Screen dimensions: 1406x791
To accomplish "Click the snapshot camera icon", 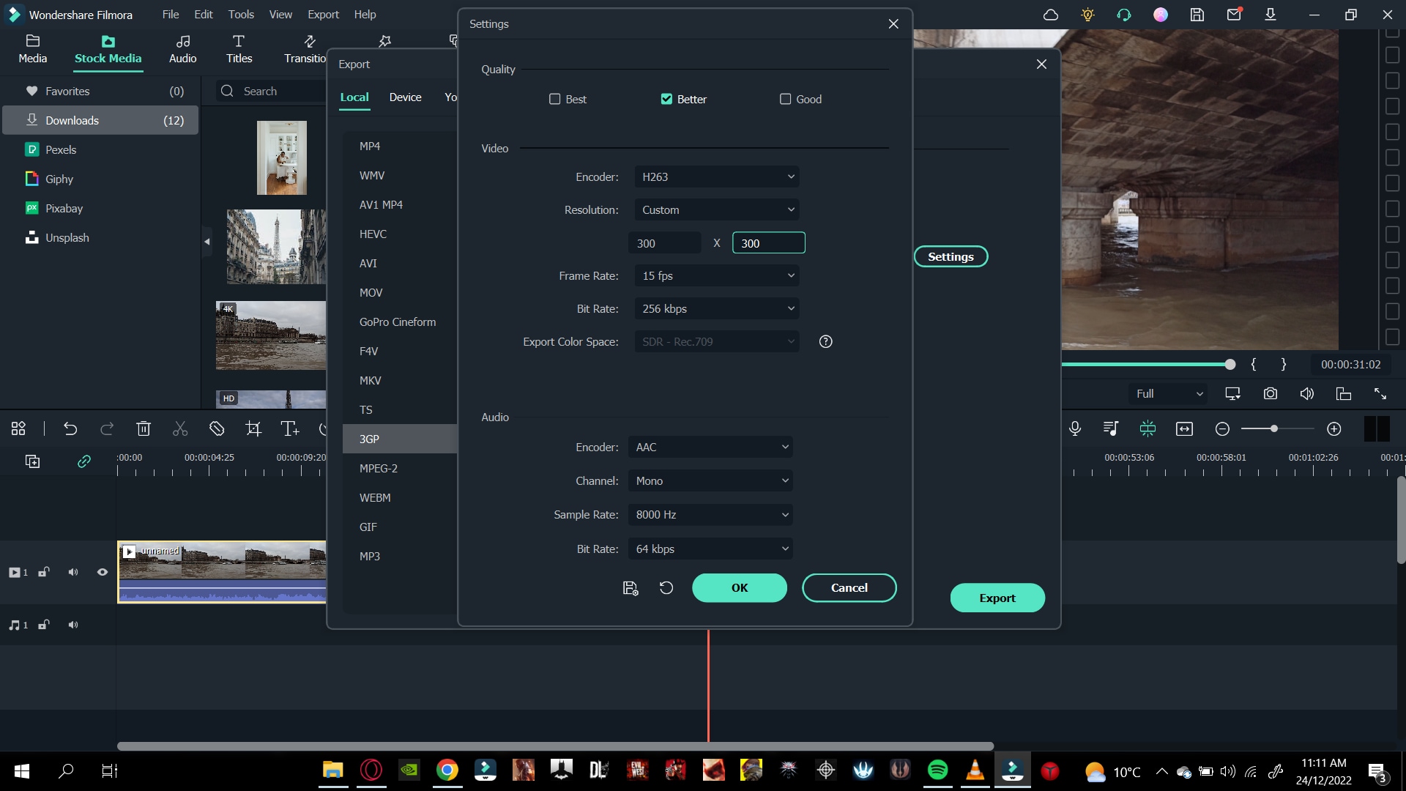I will [1270, 394].
